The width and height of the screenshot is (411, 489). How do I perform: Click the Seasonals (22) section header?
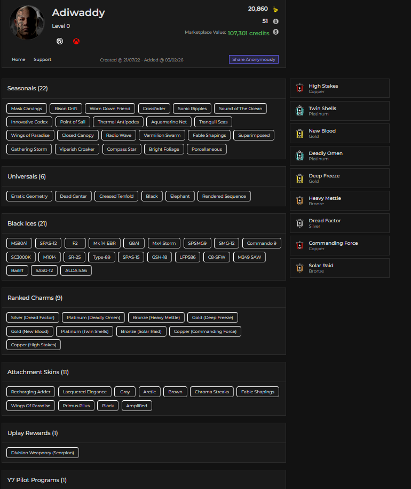point(27,88)
